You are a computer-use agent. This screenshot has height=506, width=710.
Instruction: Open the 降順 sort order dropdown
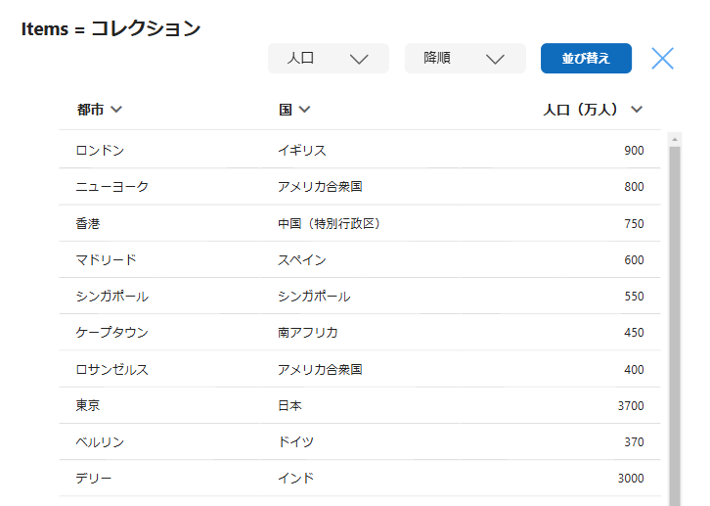[465, 59]
